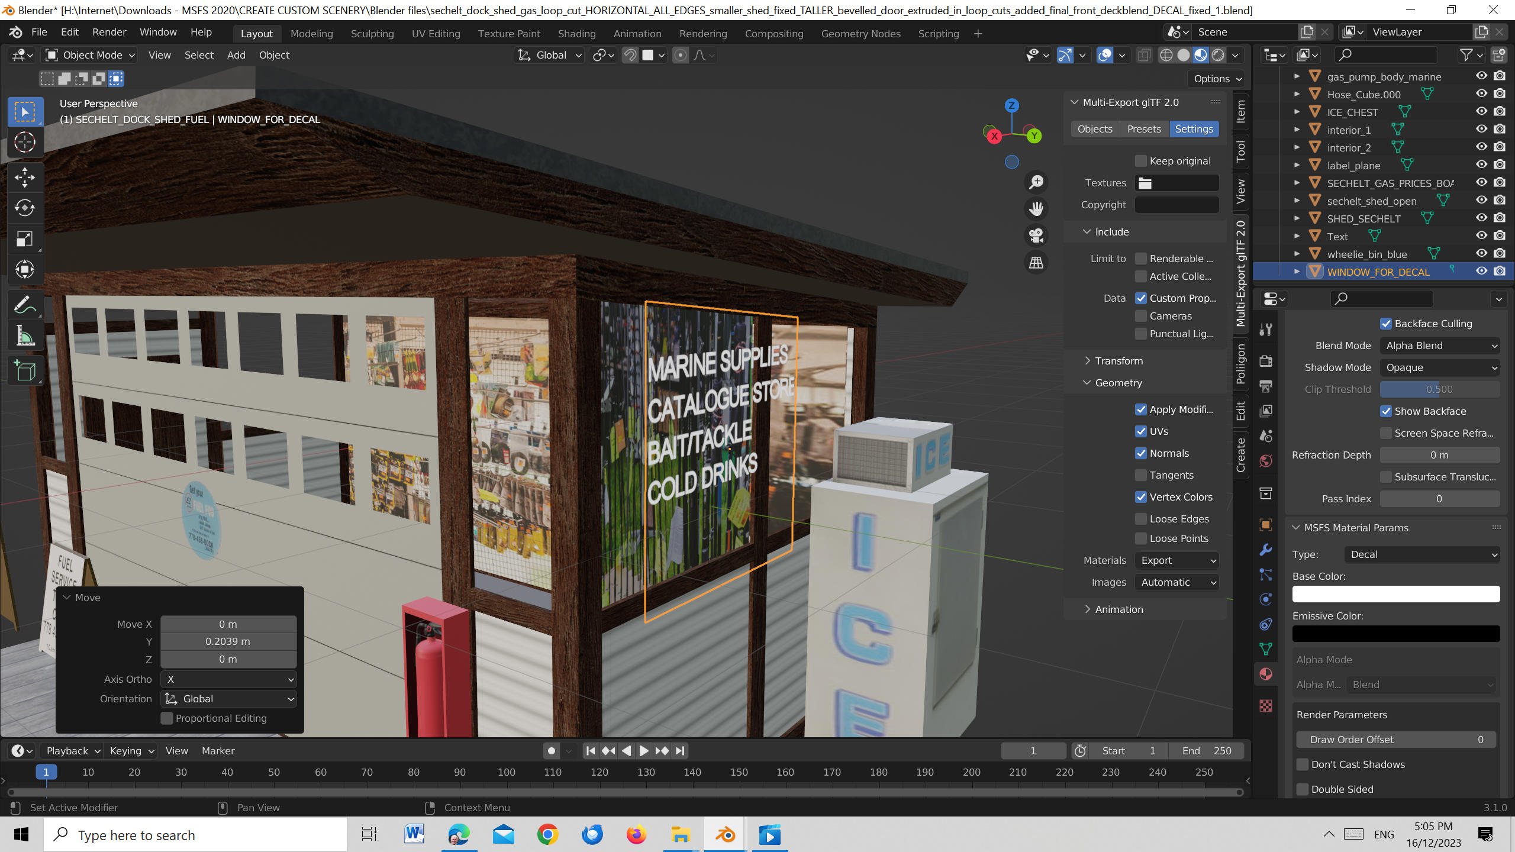Click the Play animation button

click(x=644, y=751)
